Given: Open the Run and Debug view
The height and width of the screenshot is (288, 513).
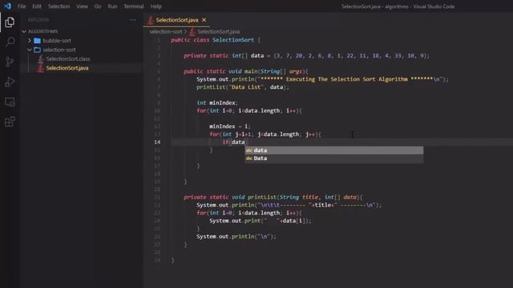Looking at the screenshot, I should [10, 82].
